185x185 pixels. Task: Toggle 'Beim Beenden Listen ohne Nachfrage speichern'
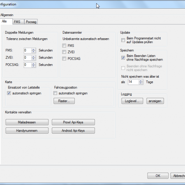pos(123,58)
